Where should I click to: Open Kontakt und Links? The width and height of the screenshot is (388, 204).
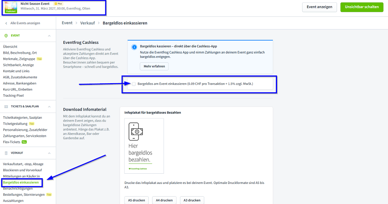[x=16, y=71]
